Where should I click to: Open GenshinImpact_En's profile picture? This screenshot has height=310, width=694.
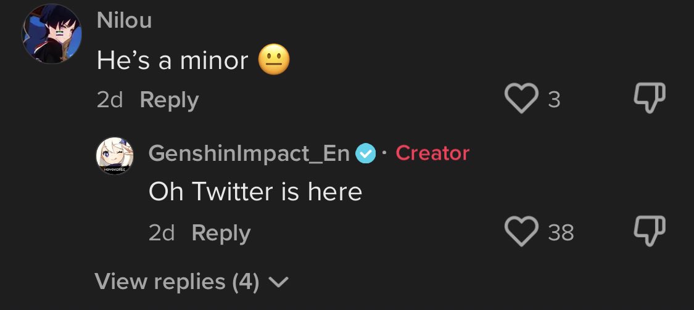click(x=114, y=155)
